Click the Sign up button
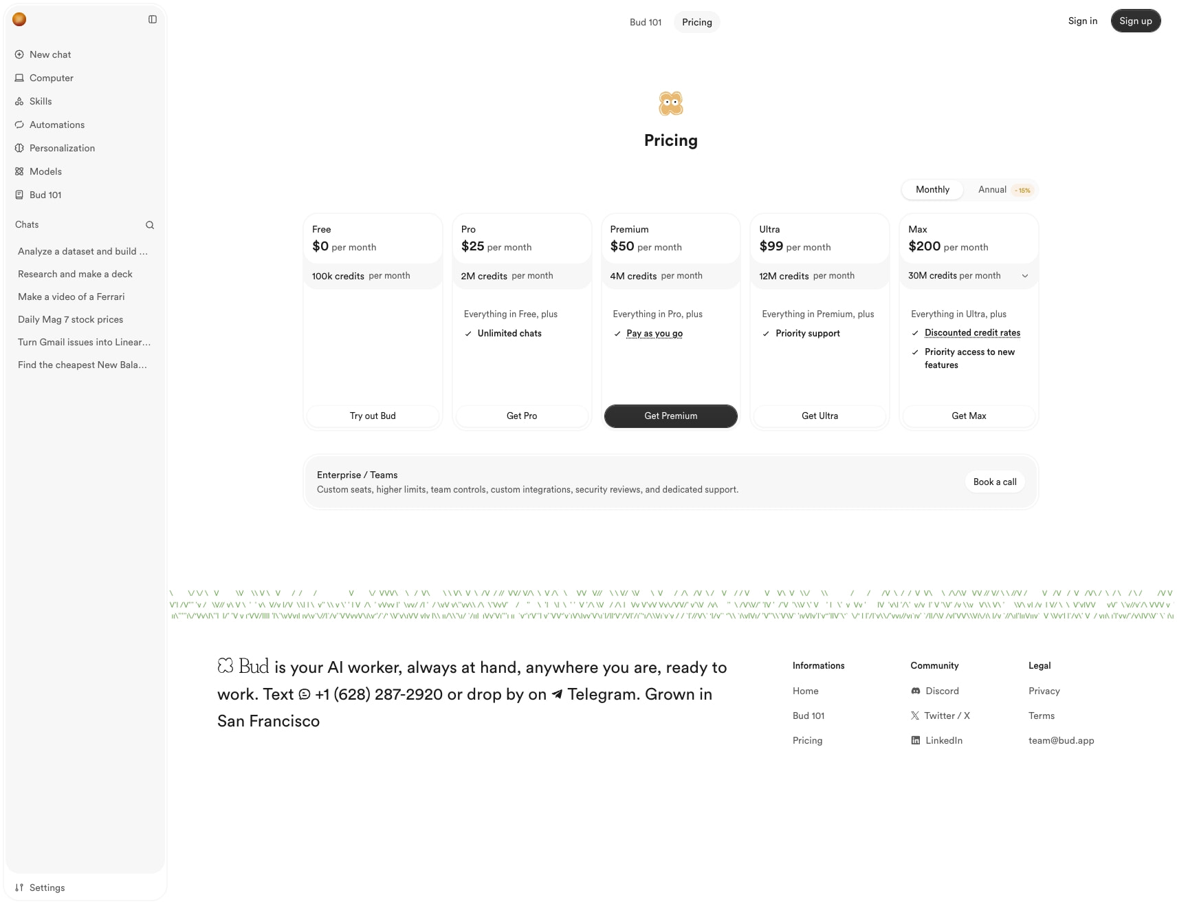Image resolution: width=1177 pixels, height=904 pixels. click(1136, 21)
